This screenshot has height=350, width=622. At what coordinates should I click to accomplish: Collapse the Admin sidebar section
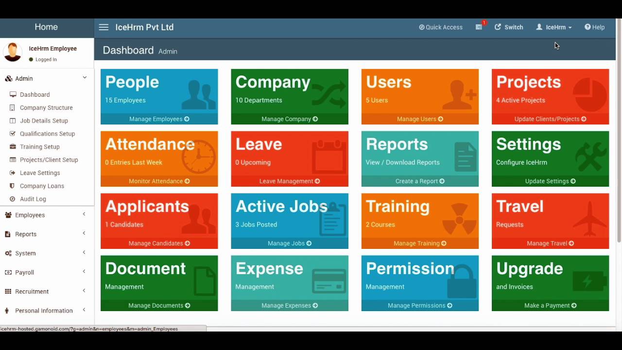(47, 78)
